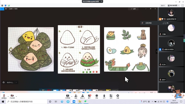Open WeChat on taskbar
Image resolution: width=185 pixels, height=104 pixels.
(x=86, y=101)
